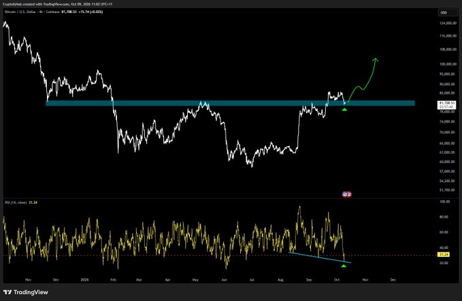This screenshot has height=301, width=462.
Task: Select the teal horizontal support zone rectangle
Action: point(230,104)
